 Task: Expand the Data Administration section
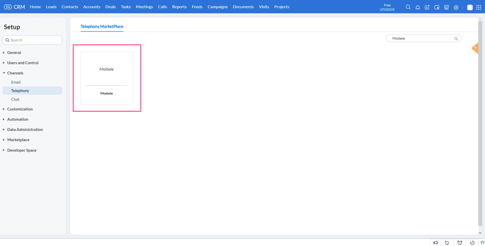pos(25,129)
